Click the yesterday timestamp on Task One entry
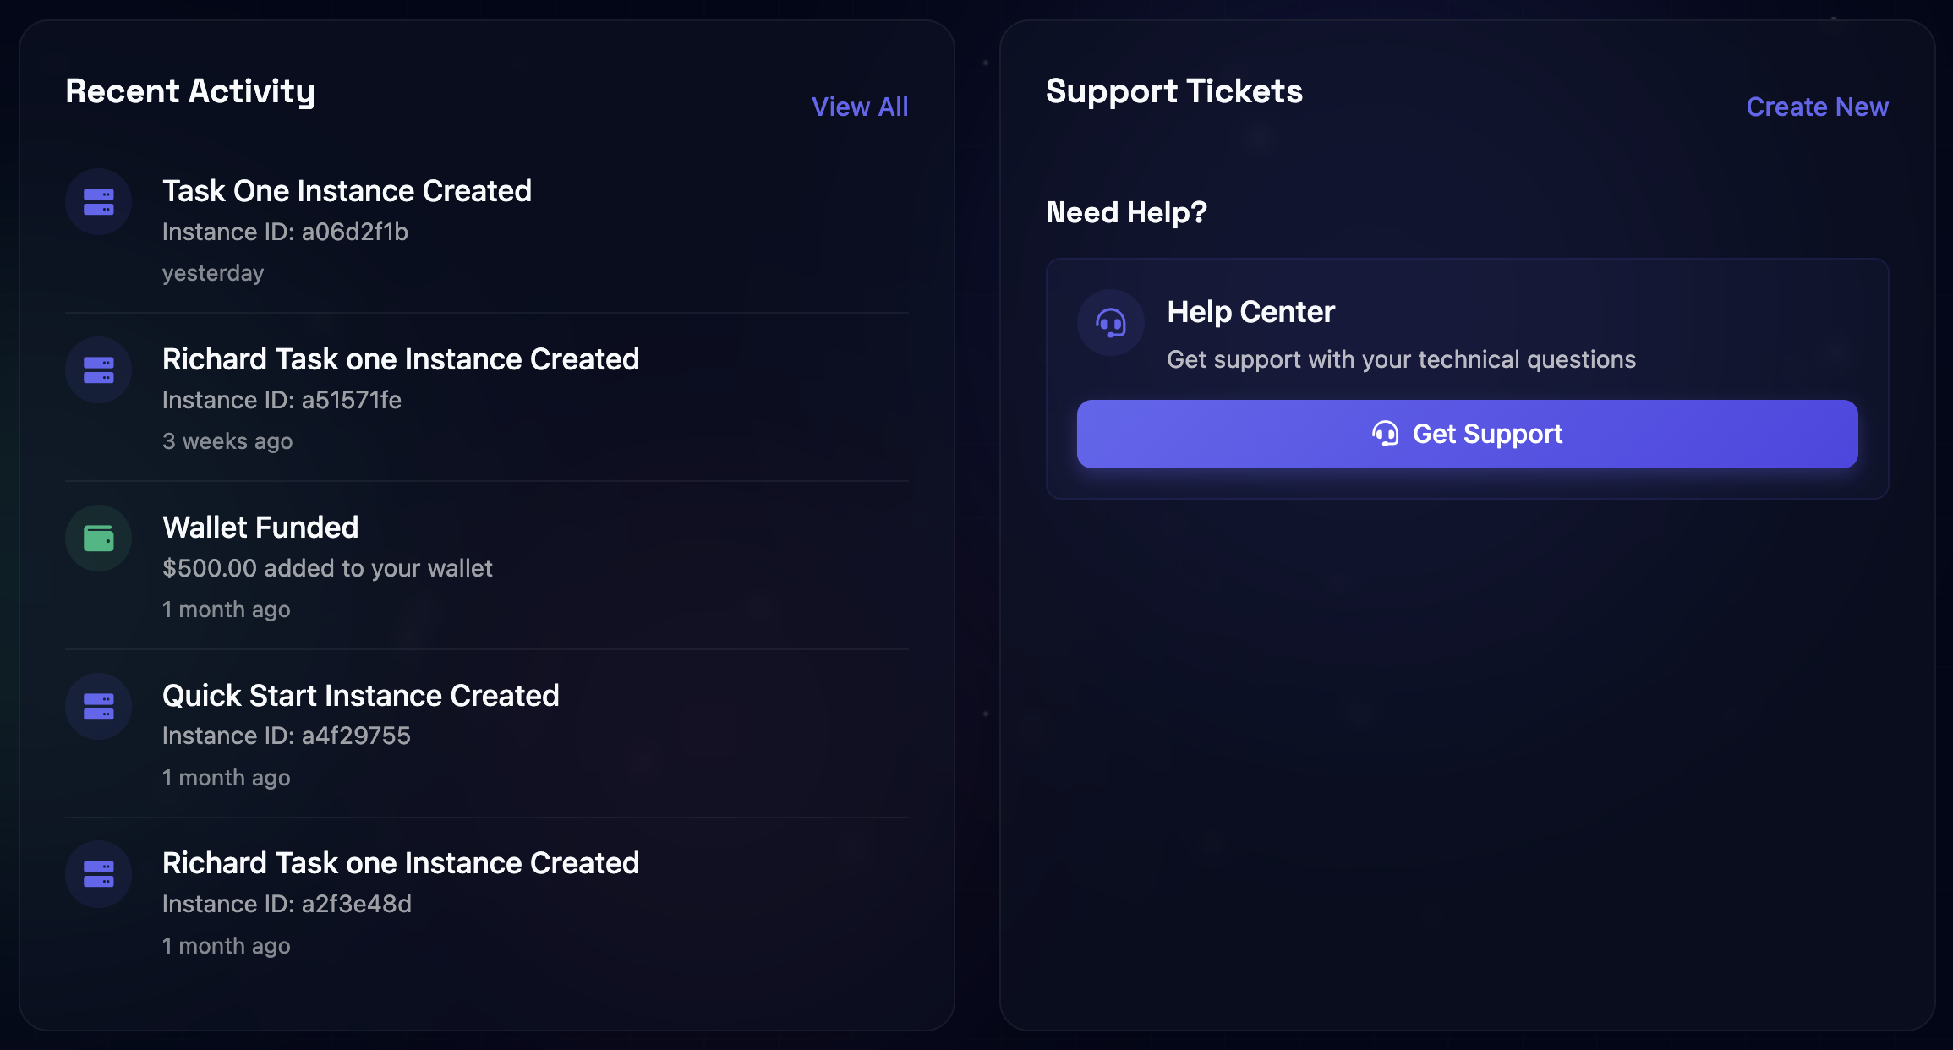The image size is (1953, 1050). point(213,272)
